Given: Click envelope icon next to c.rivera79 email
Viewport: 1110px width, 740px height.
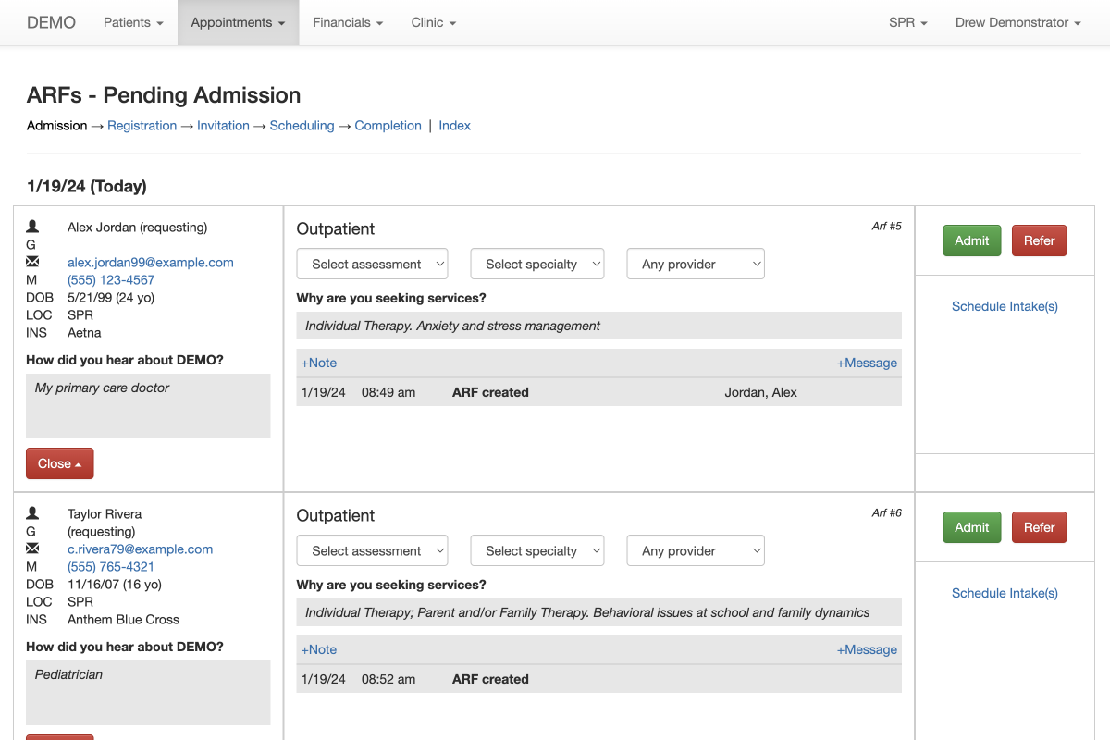Looking at the screenshot, I should [32, 549].
